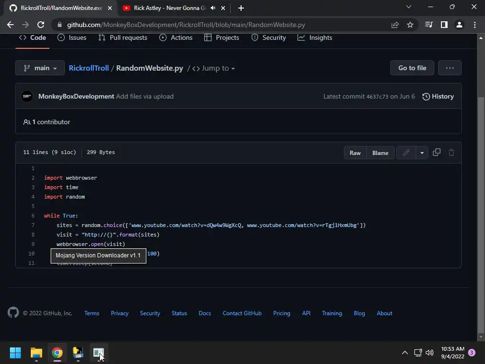Go back with the browser back arrow
Image resolution: width=485 pixels, height=364 pixels.
coord(10,25)
